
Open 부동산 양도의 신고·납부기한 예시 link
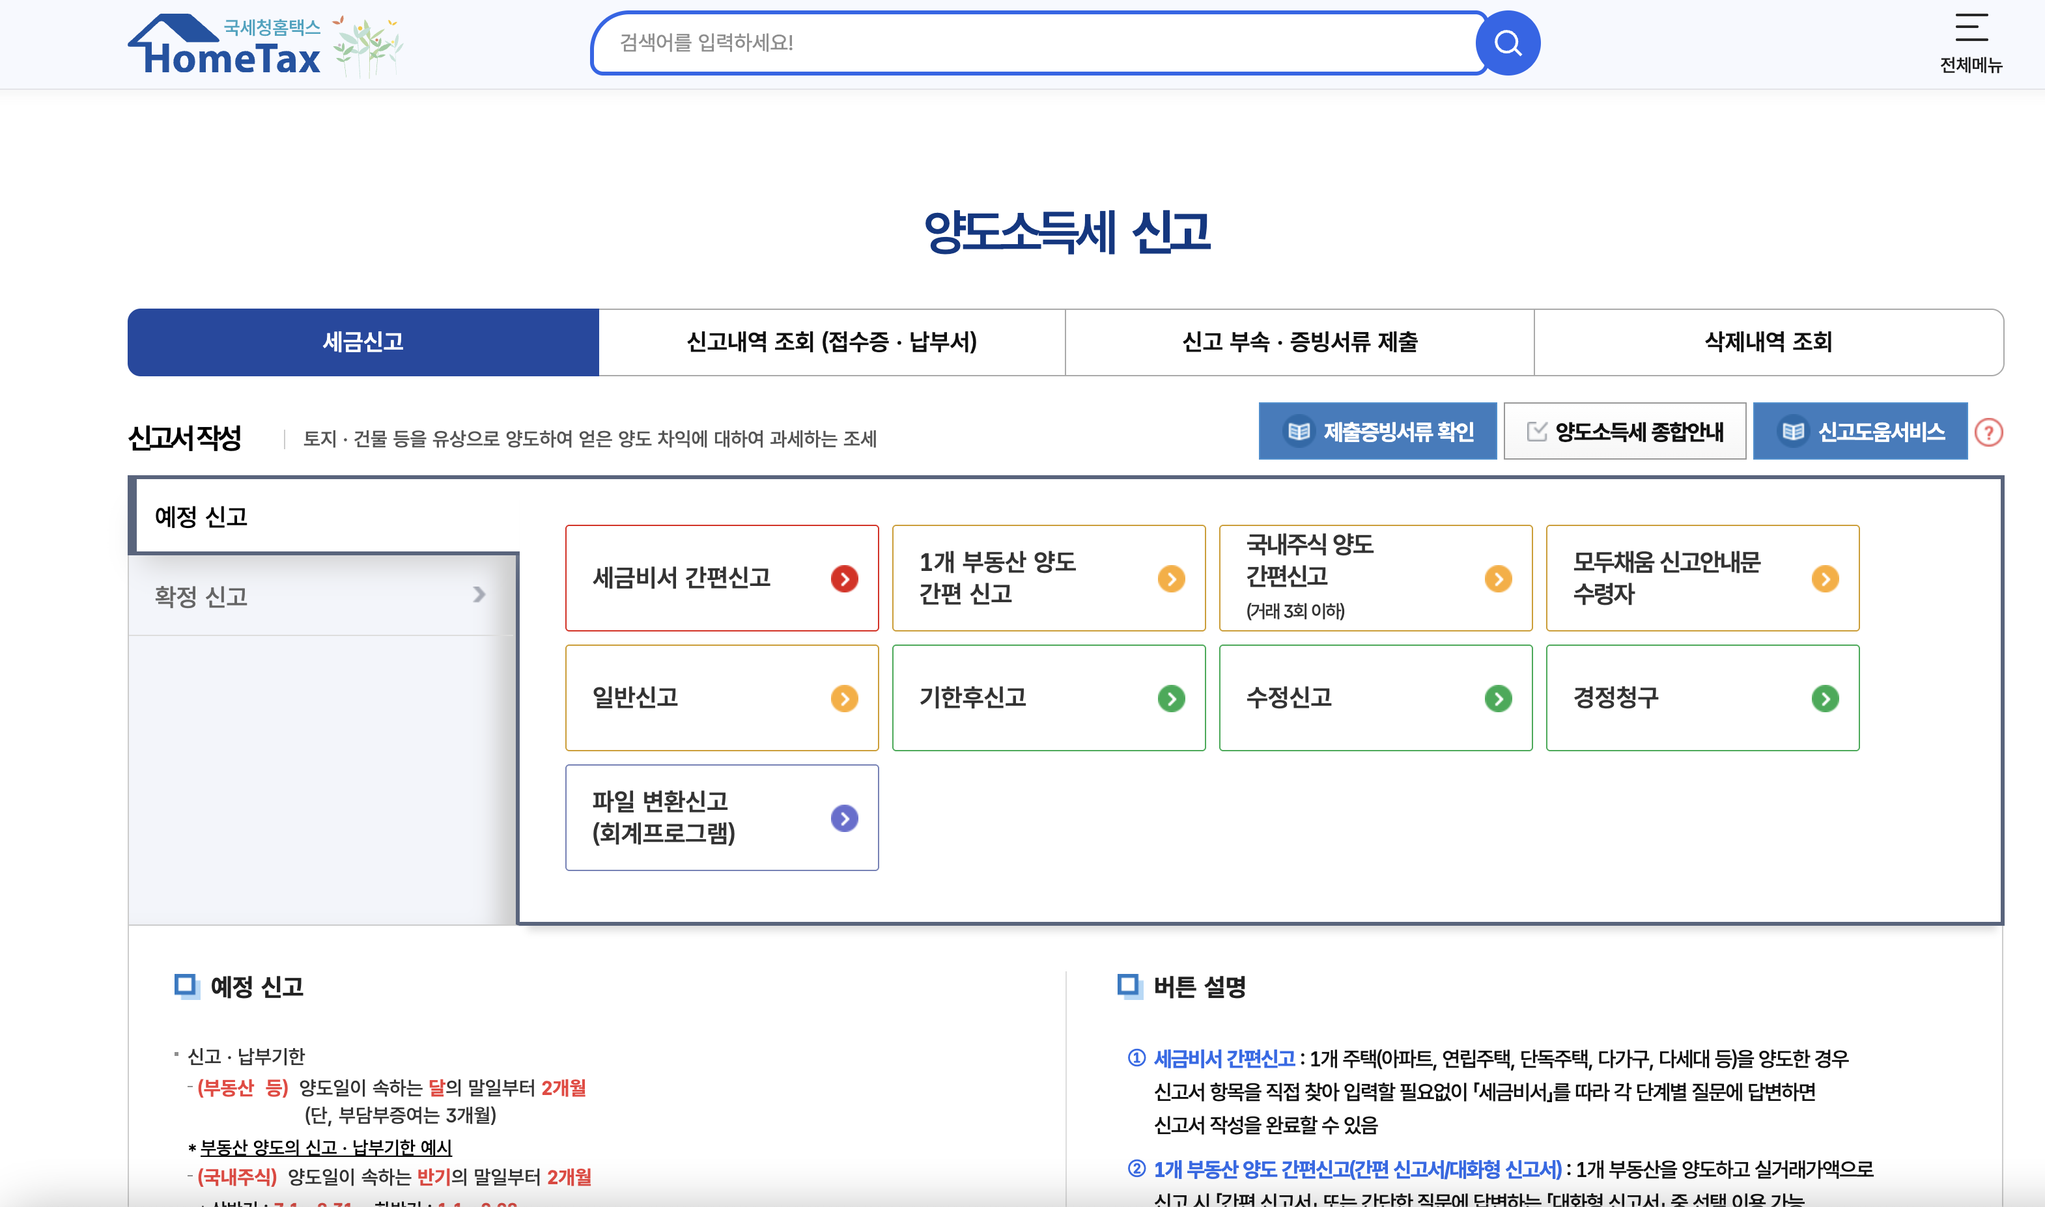[326, 1147]
